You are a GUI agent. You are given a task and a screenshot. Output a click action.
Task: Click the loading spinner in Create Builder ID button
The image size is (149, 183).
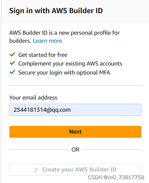tap(35, 170)
